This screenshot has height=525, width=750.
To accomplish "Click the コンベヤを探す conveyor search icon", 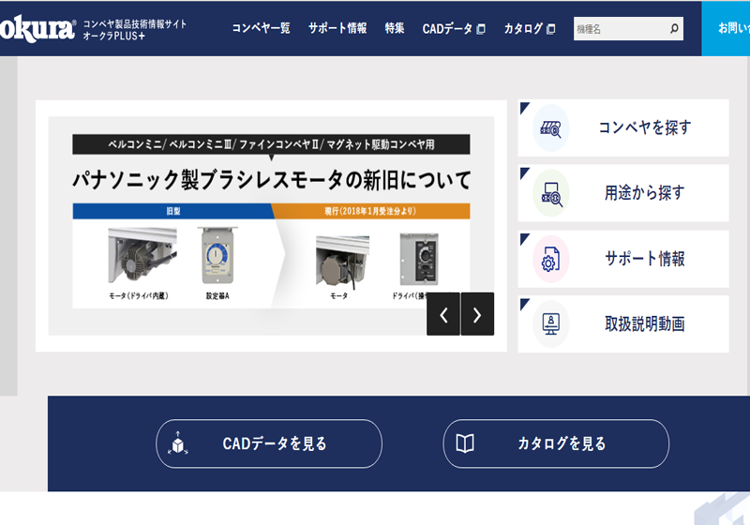I will point(551,128).
